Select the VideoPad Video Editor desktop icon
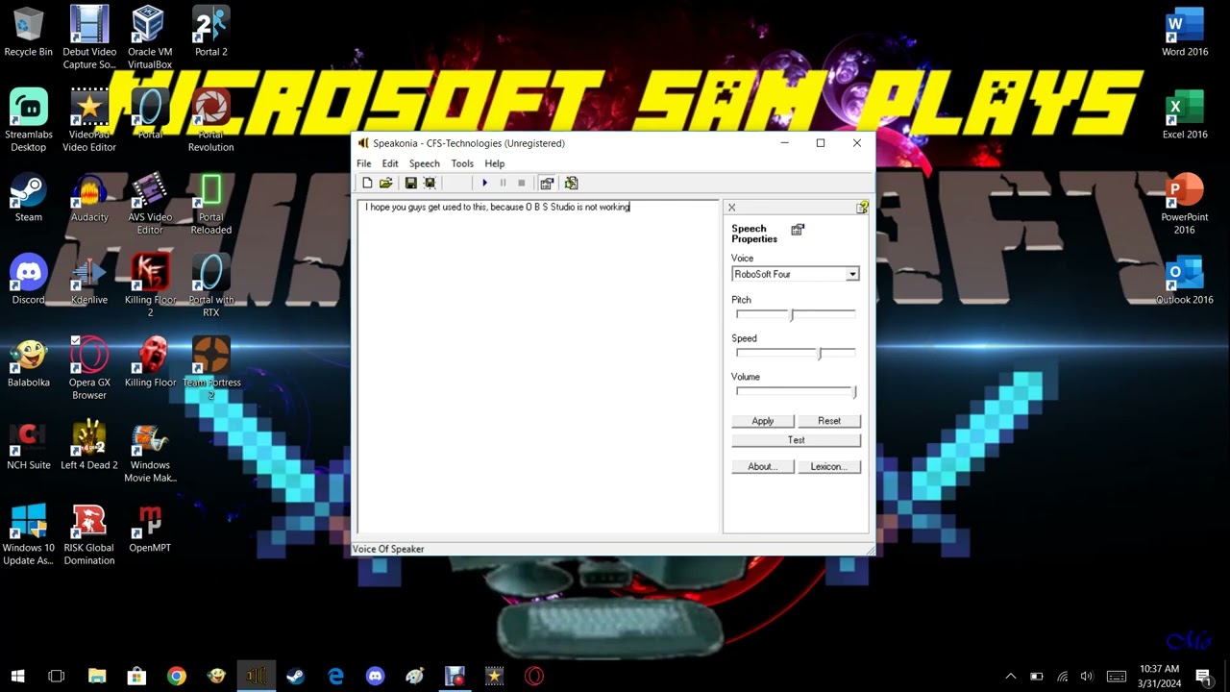Image resolution: width=1230 pixels, height=692 pixels. [89, 120]
